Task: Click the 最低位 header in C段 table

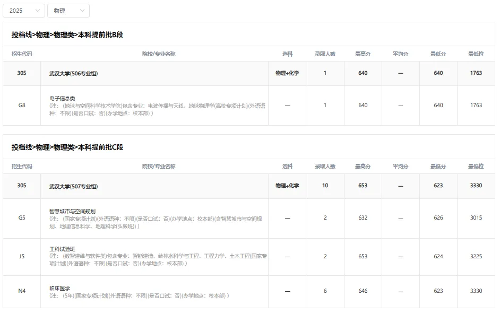Action: click(476, 167)
